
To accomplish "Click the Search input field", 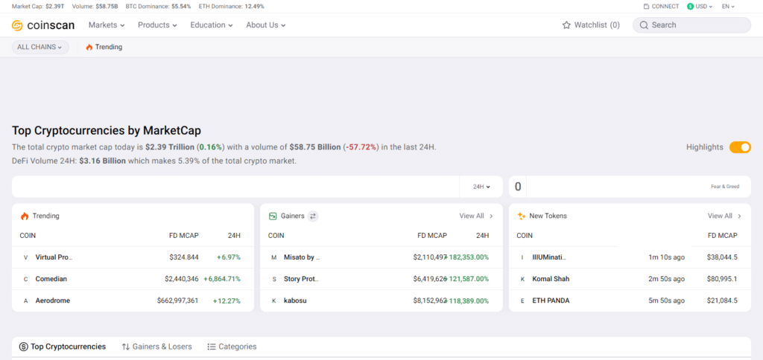I will coord(691,25).
